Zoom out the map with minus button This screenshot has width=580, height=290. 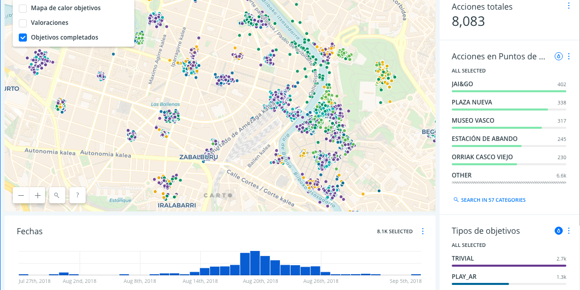pos(21,195)
